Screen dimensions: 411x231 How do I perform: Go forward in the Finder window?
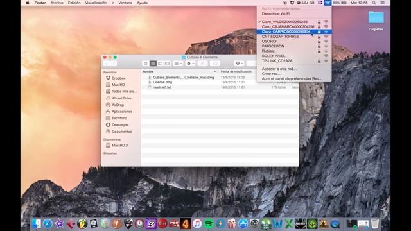click(113, 64)
